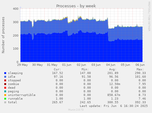This screenshot has width=152, height=113.
Task: Click idle maximum value 101.60
Action: 140,77
